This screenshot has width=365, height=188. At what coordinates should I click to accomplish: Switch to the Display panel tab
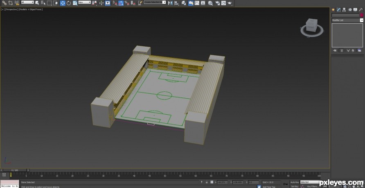point(355,9)
